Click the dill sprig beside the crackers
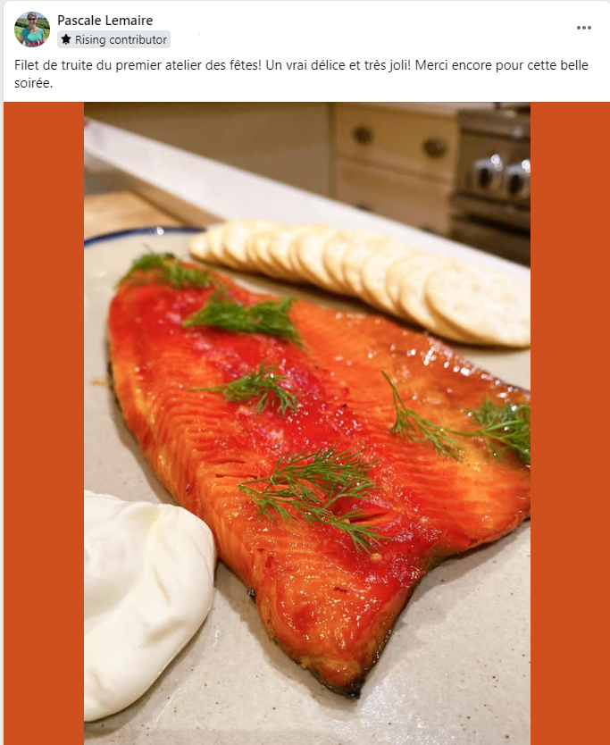The height and width of the screenshot is (745, 610). (245, 317)
